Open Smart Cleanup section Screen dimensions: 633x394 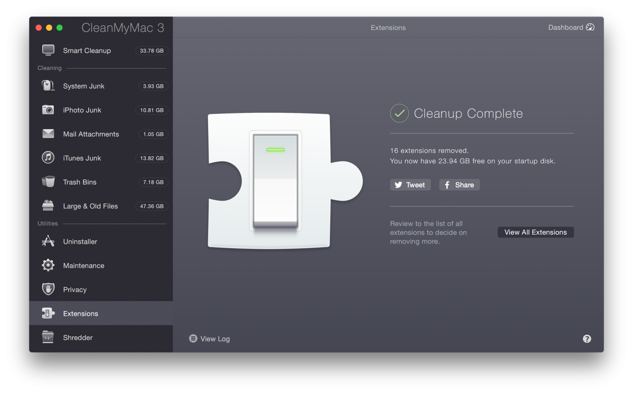101,51
